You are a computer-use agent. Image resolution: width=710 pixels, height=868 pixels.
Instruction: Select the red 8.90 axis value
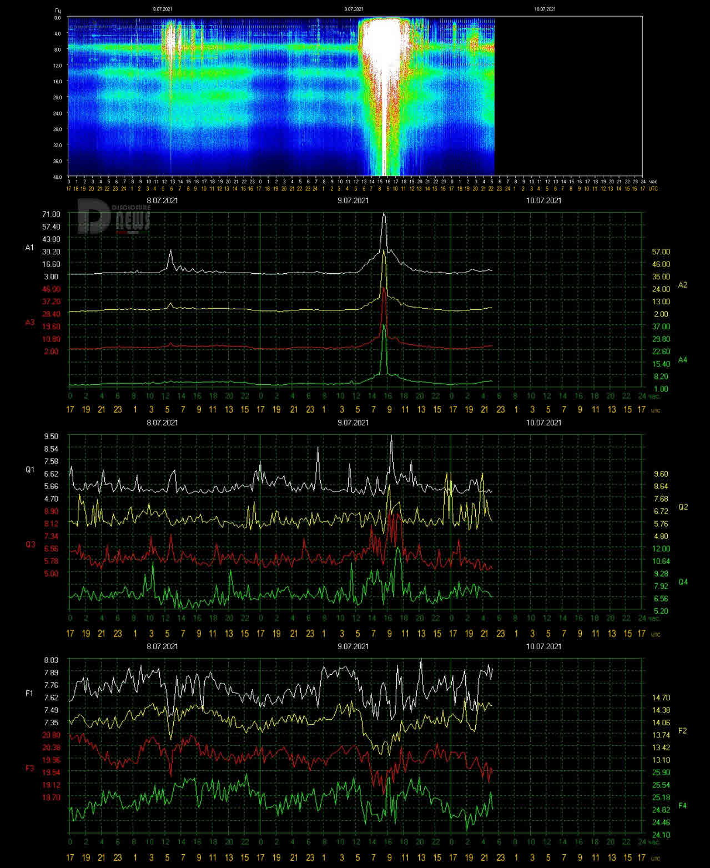coord(51,511)
